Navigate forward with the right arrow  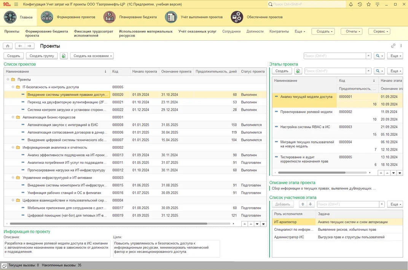point(29,46)
